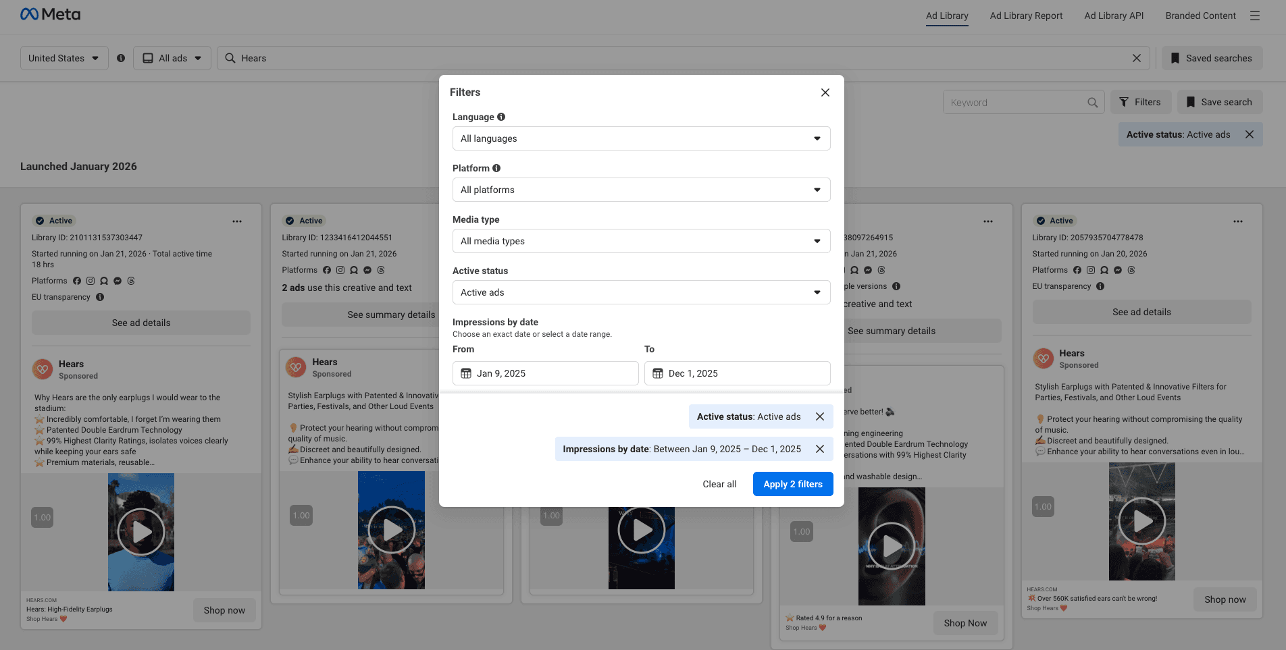Click the To date field Dec 1, 2025

[x=738, y=373]
